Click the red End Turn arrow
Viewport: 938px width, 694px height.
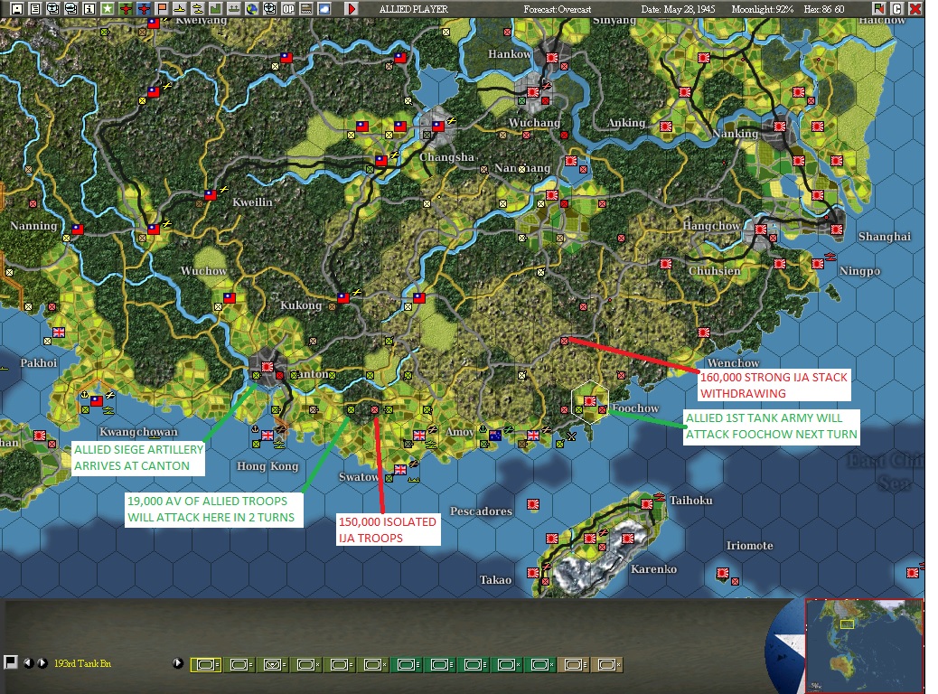[352, 8]
